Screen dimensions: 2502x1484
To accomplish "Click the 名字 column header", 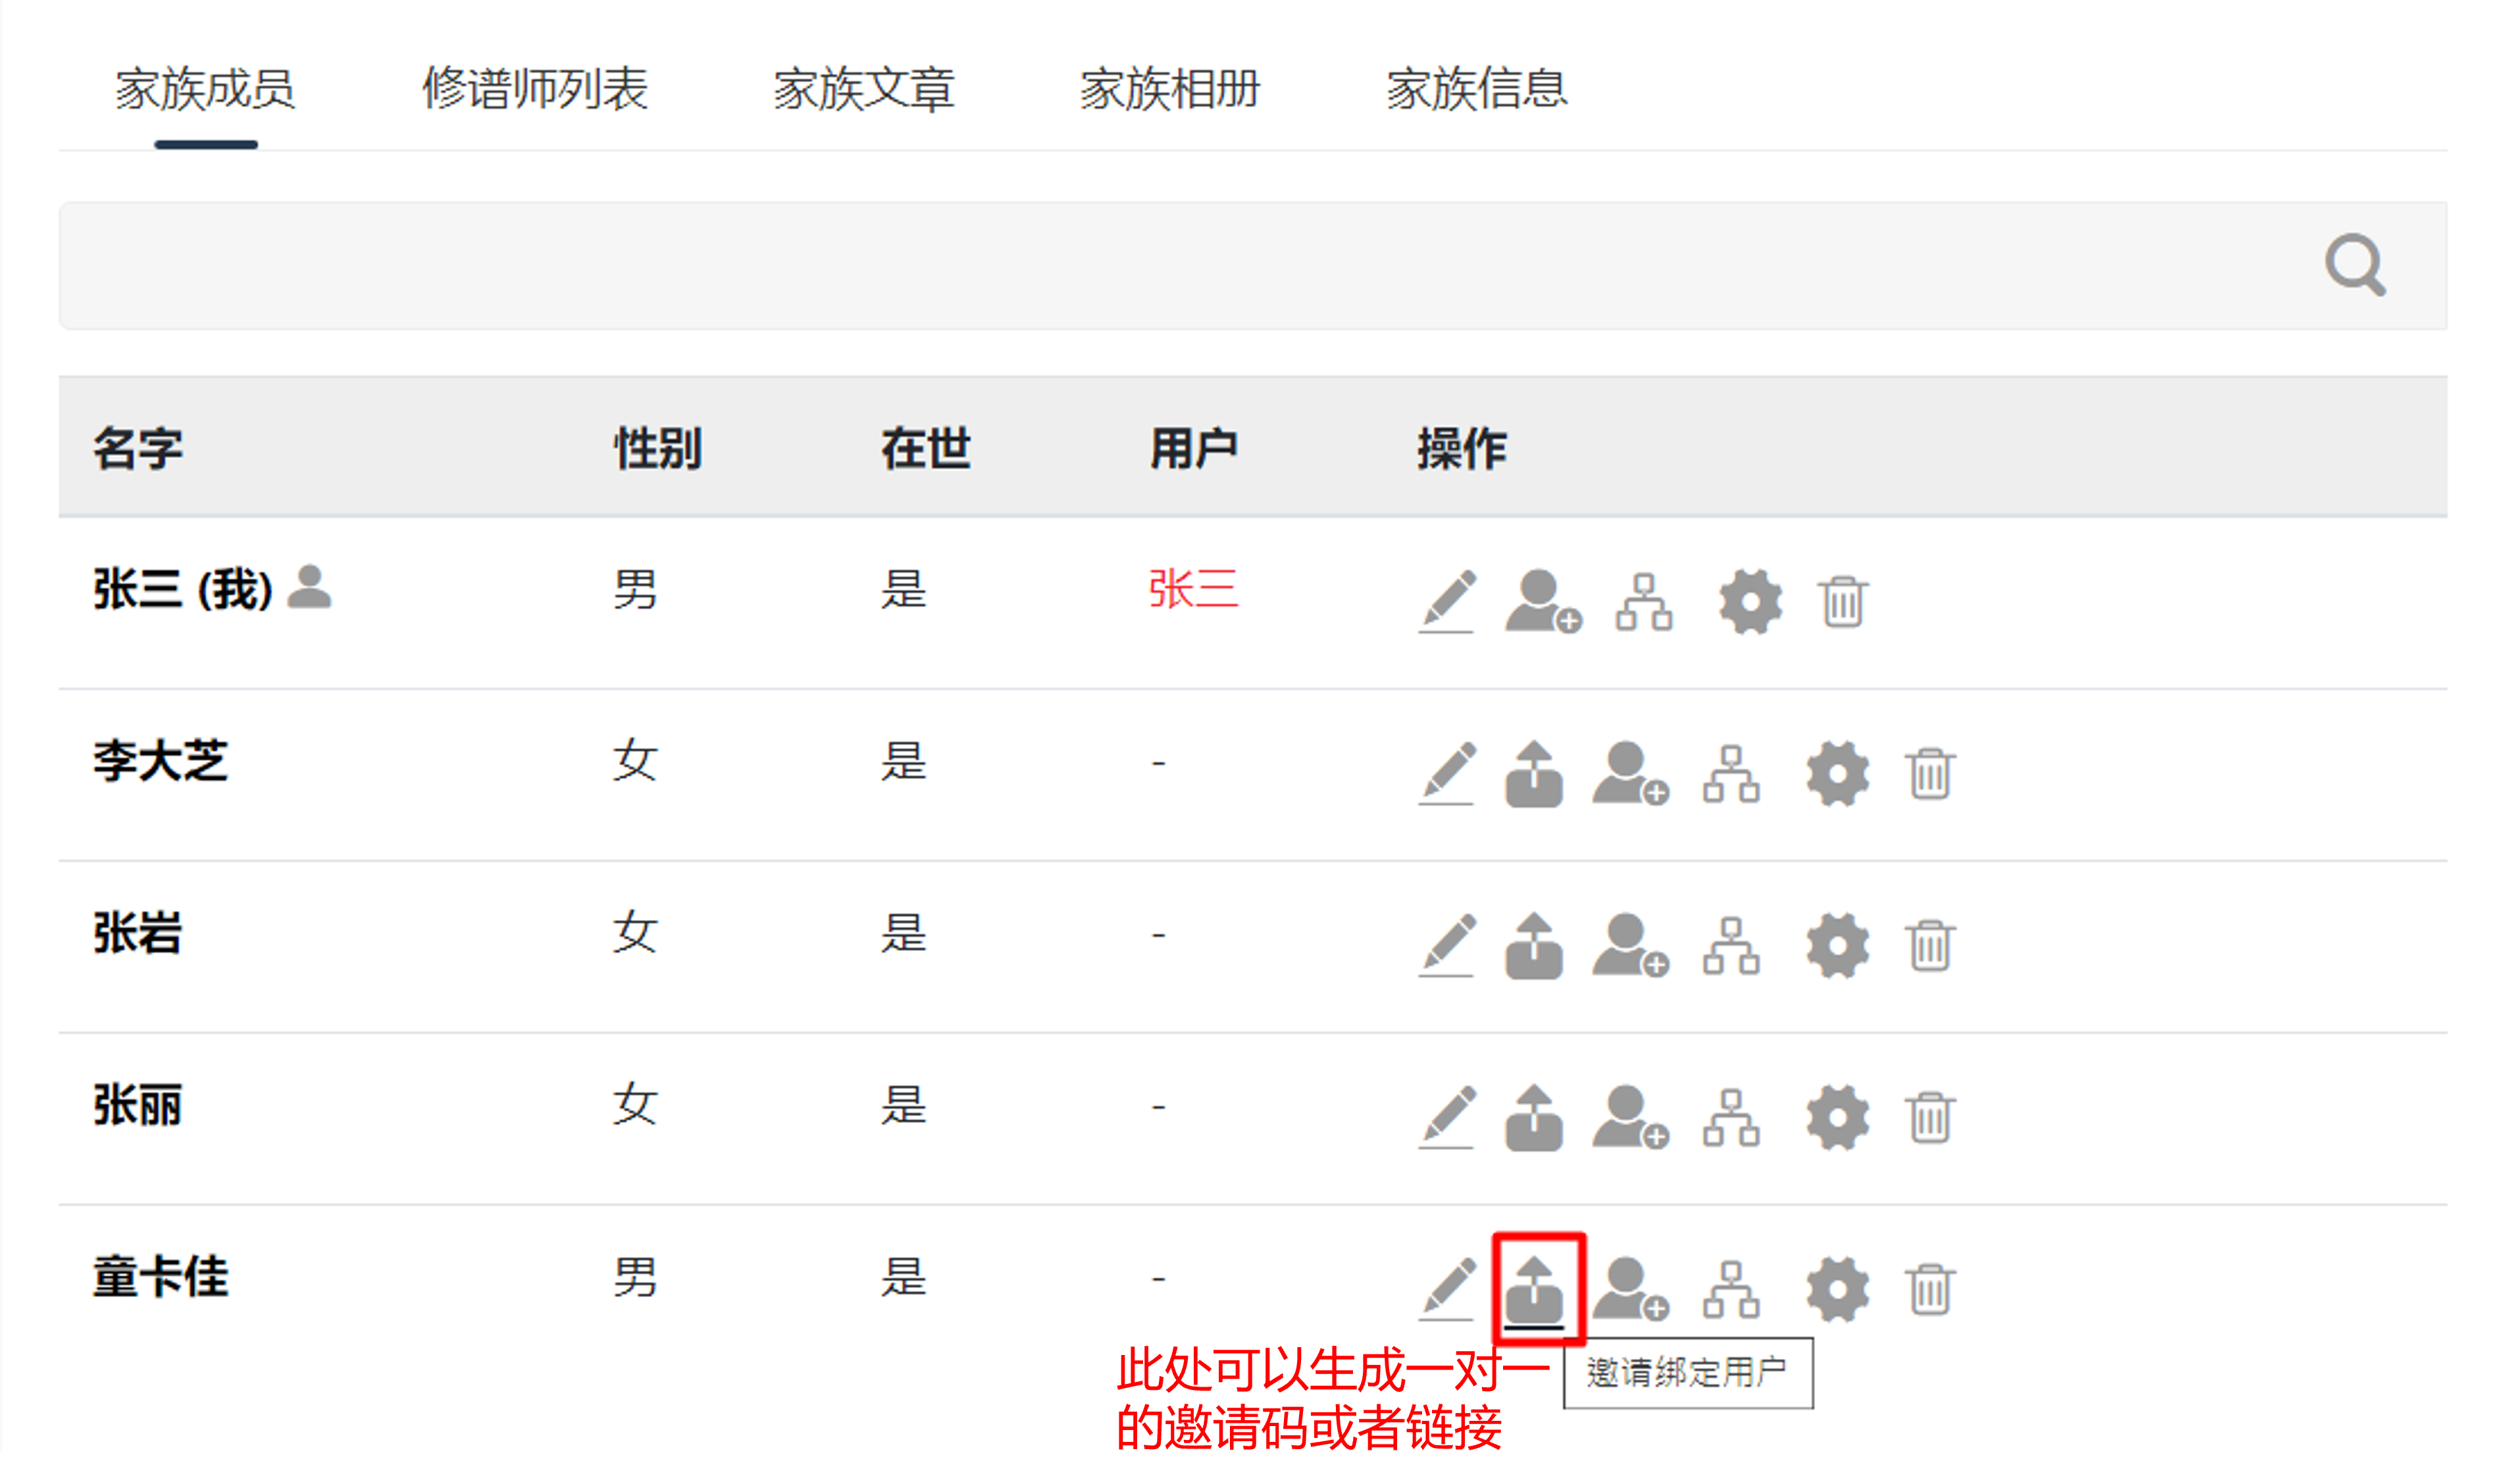I will [x=138, y=448].
